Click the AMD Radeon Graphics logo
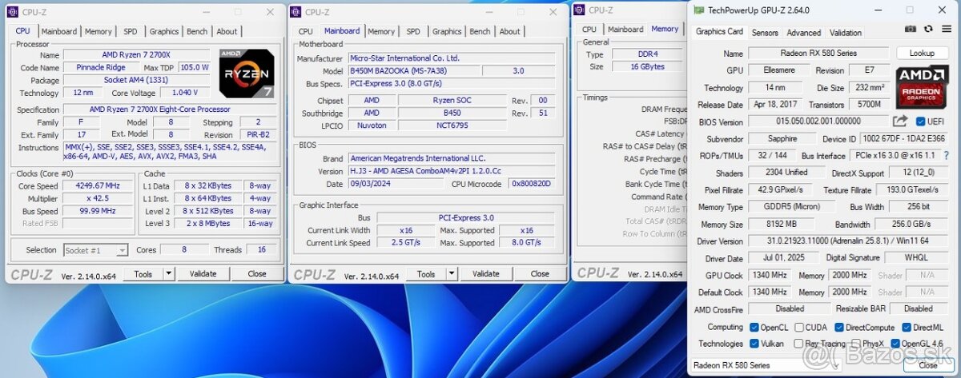 922,87
